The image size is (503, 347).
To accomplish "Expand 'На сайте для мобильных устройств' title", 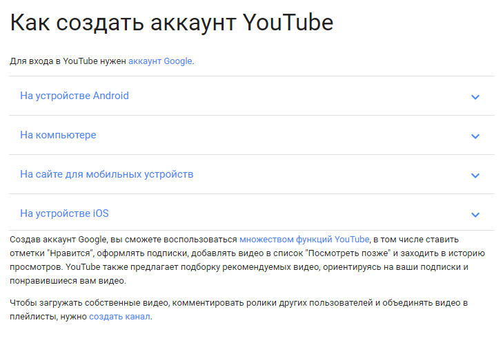I will (107, 174).
